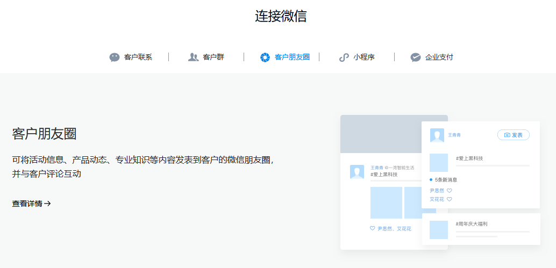Switch to the 客户联系 tab
This screenshot has height=268, width=556.
point(131,57)
